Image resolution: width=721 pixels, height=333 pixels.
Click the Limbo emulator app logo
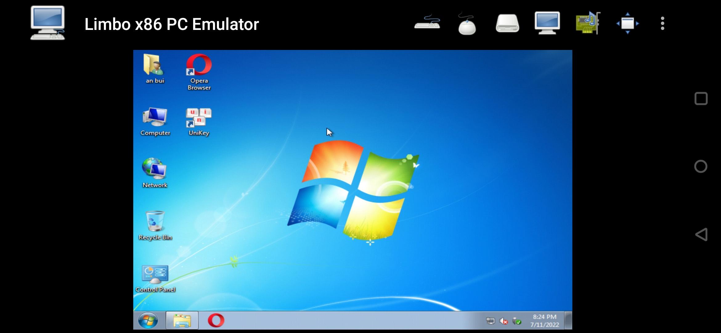48,23
